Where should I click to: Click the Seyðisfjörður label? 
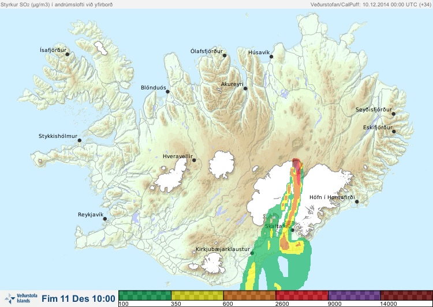coord(374,110)
